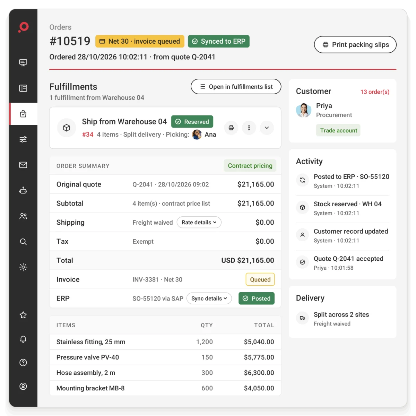Click the Net 30 invoice queued badge

[x=140, y=41]
